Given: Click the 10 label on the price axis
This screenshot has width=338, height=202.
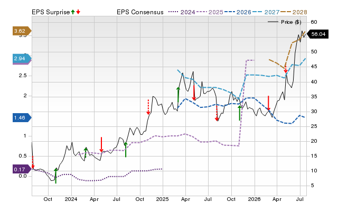Looking at the screenshot, I should point(314,171).
